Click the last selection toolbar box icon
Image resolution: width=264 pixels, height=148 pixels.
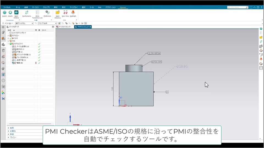85,23
